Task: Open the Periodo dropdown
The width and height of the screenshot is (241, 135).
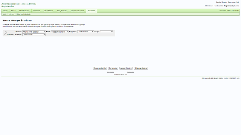Action: (34, 31)
